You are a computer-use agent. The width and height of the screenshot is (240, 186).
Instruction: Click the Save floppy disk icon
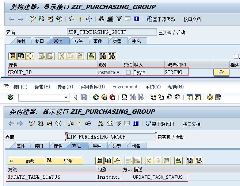84,97
